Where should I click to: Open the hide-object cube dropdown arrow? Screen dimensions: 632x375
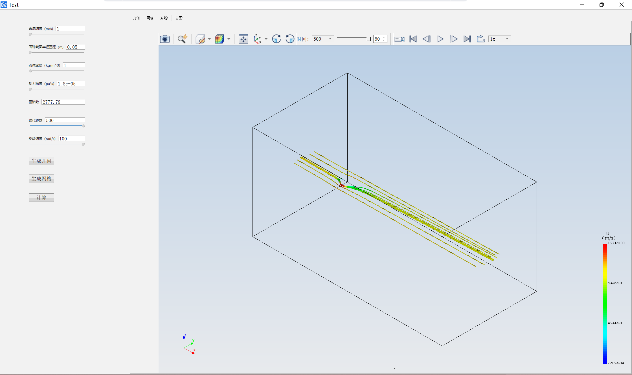point(209,39)
